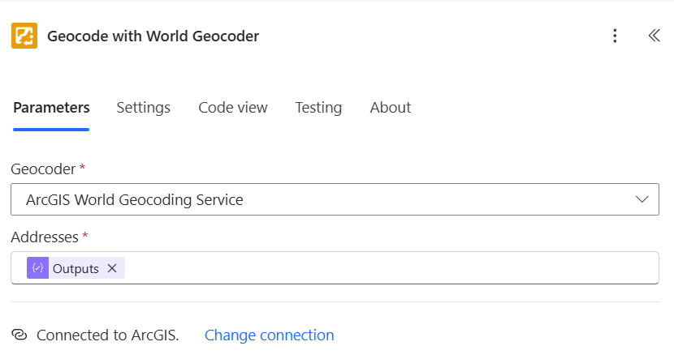Click the Geocoder field label

click(x=43, y=169)
